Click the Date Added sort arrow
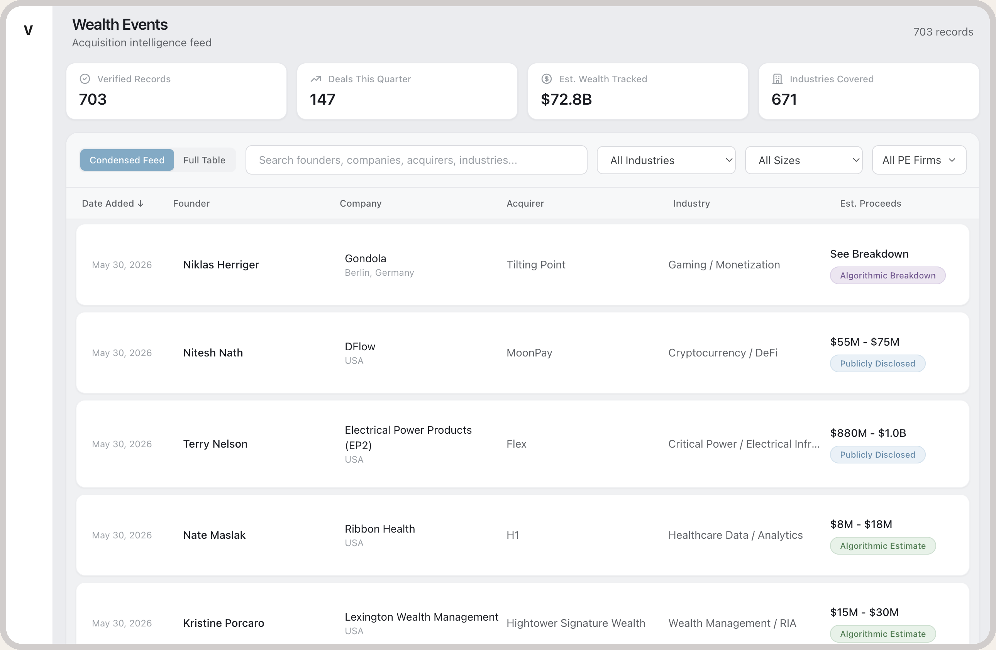The width and height of the screenshot is (996, 650). tap(141, 204)
